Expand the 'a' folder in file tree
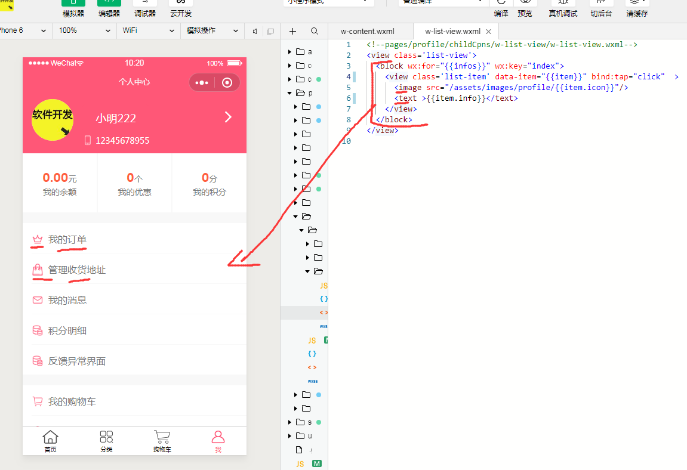Image resolution: width=687 pixels, height=470 pixels. tap(289, 52)
